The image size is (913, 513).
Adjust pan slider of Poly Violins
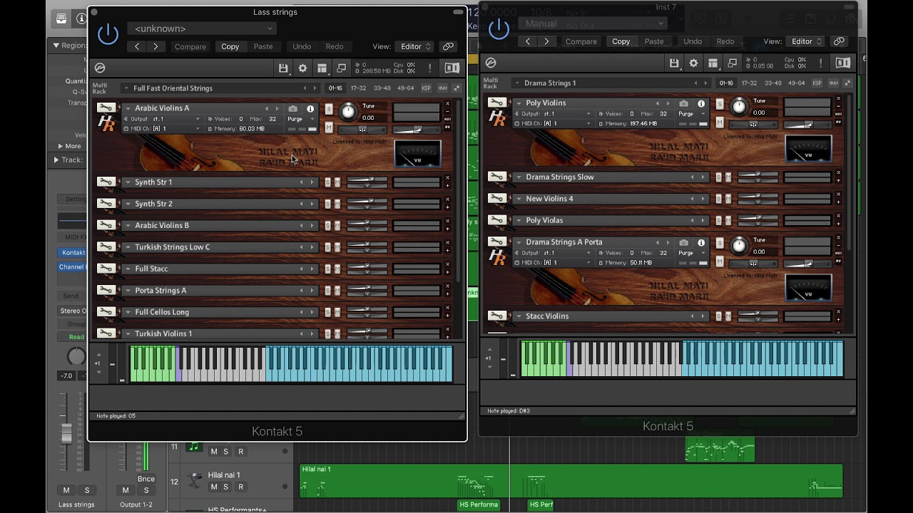click(x=753, y=125)
